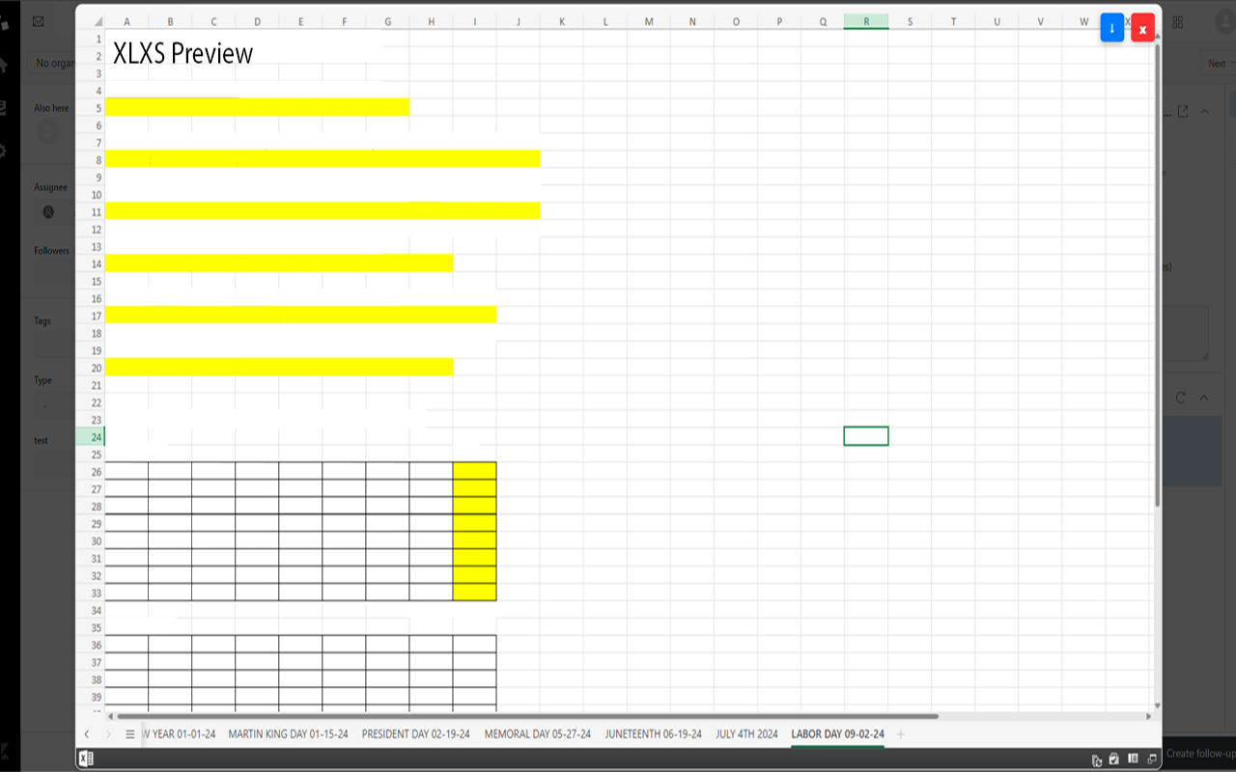Select column R header
1236x772 pixels.
(x=866, y=21)
